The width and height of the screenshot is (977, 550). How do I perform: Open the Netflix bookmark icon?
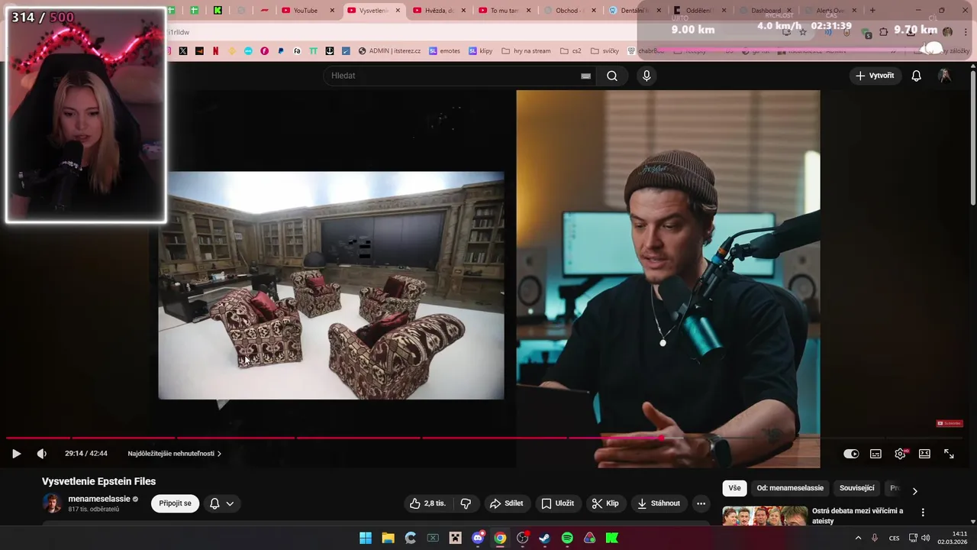point(215,51)
